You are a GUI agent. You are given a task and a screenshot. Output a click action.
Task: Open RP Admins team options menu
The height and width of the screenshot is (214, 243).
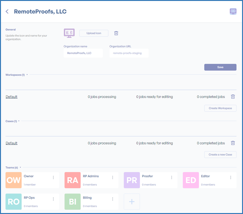point(113,177)
